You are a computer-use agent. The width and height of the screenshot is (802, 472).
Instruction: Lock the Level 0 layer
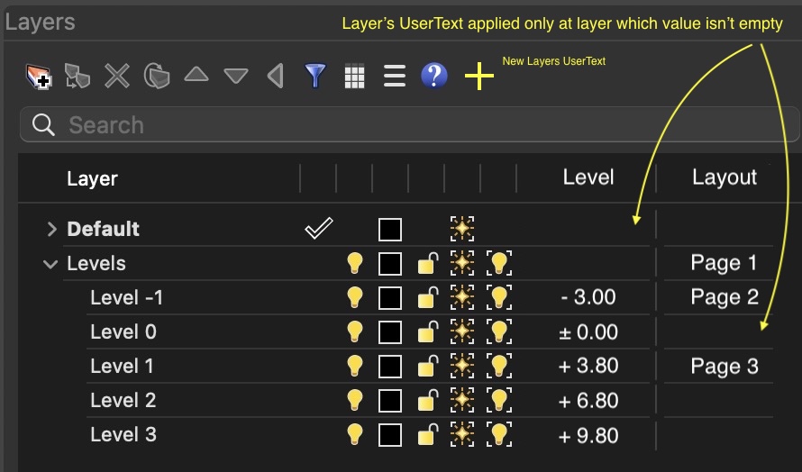coord(428,332)
